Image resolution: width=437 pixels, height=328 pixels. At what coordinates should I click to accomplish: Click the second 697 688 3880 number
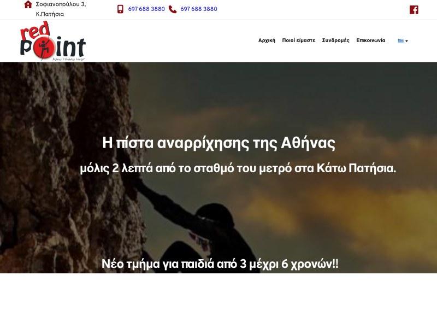tap(199, 9)
